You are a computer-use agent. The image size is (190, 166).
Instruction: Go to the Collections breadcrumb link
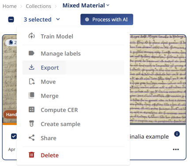pos(38,6)
